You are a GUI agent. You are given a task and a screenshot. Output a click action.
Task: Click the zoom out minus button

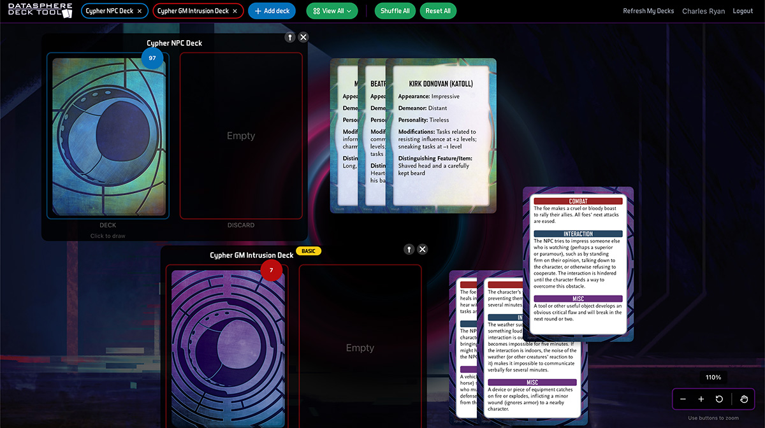click(683, 399)
